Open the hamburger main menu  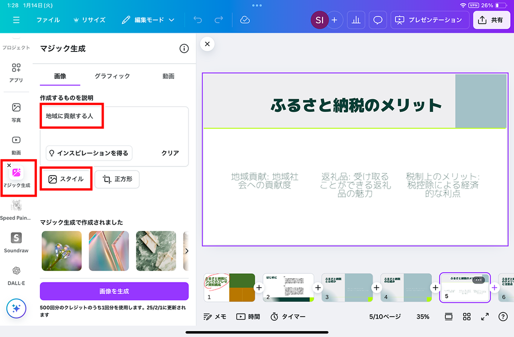[16, 20]
